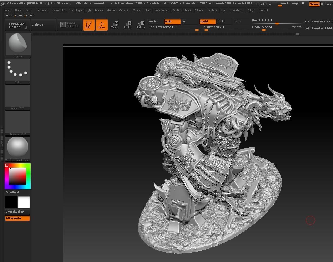Open the Marker menu

(111, 10)
